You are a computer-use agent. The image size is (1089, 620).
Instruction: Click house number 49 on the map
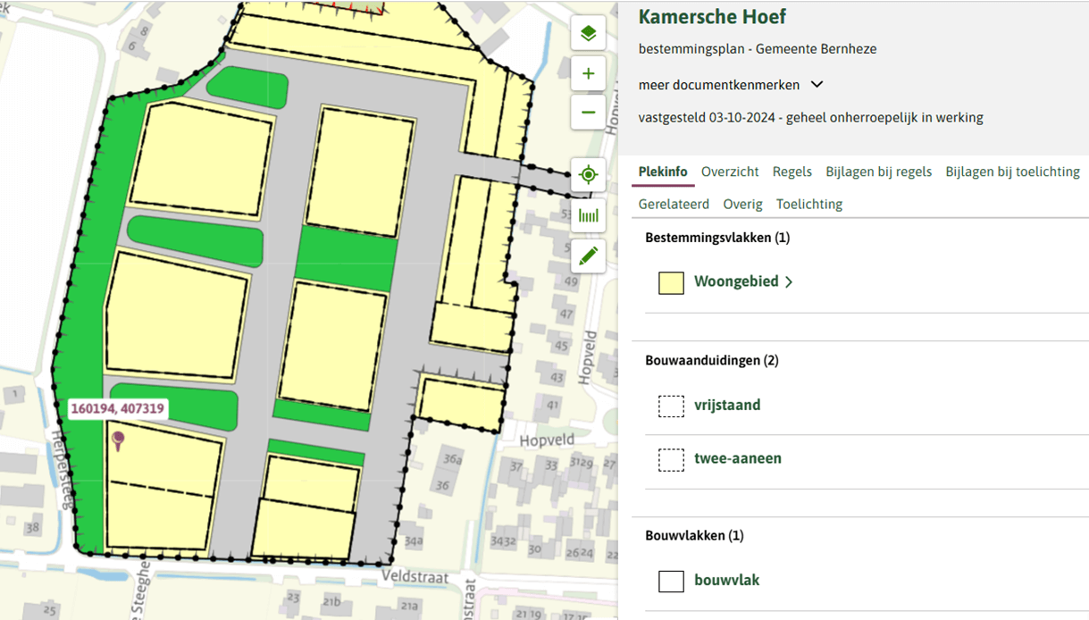tap(572, 283)
